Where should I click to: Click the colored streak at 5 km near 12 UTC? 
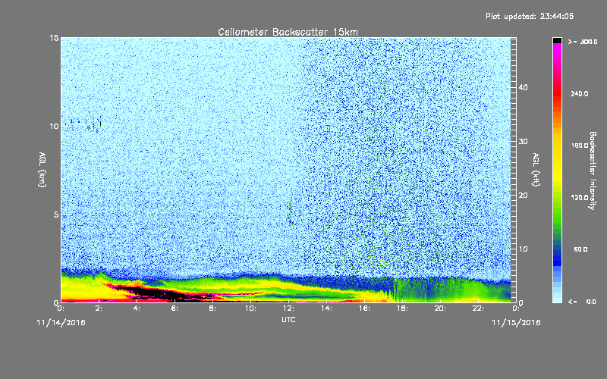tap(290, 212)
